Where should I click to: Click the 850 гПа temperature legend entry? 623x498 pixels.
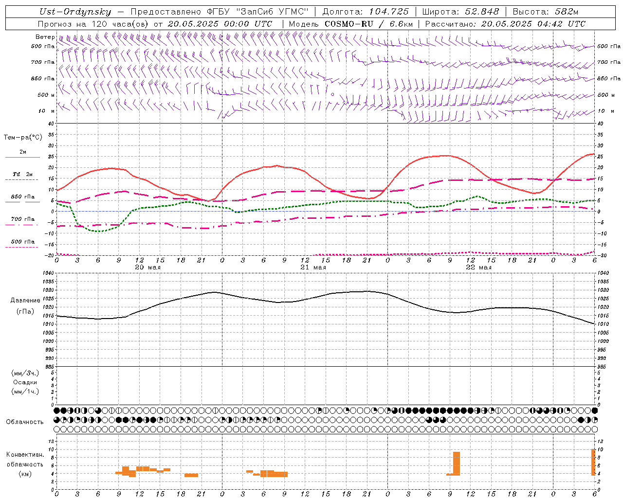(x=22, y=197)
